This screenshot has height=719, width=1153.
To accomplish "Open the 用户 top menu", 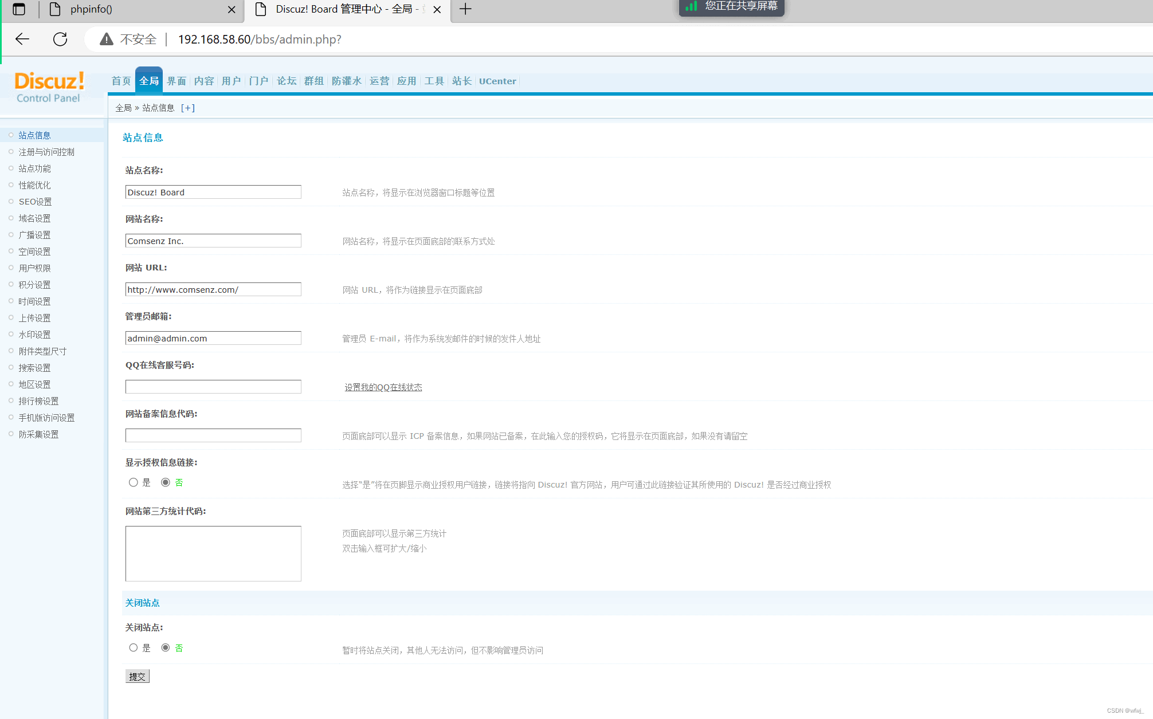I will coord(232,81).
